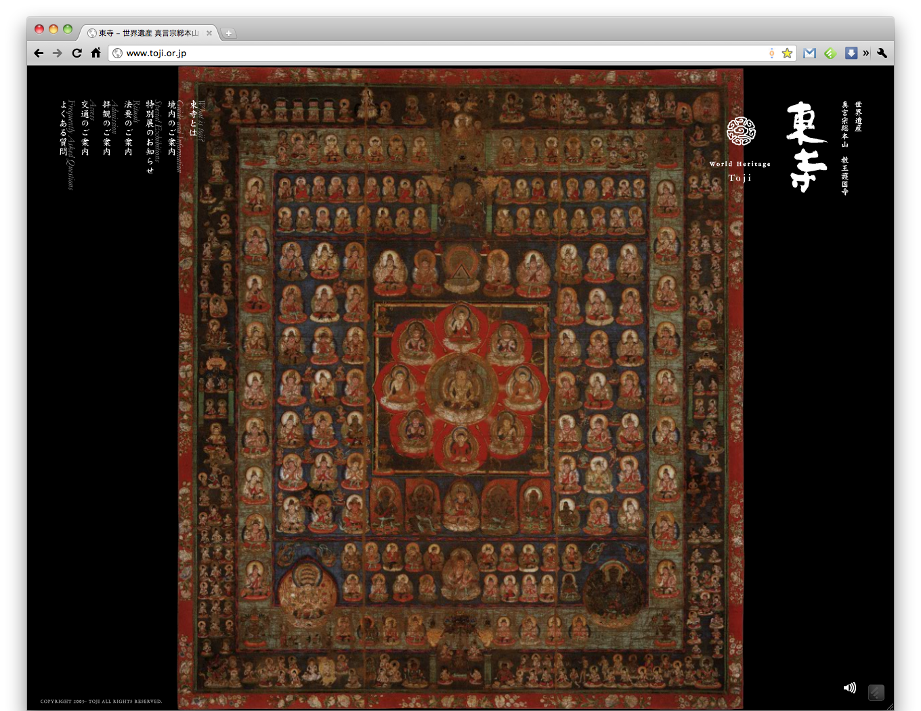Click the World Heritage Toji text
This screenshot has width=921, height=711.
click(740, 171)
